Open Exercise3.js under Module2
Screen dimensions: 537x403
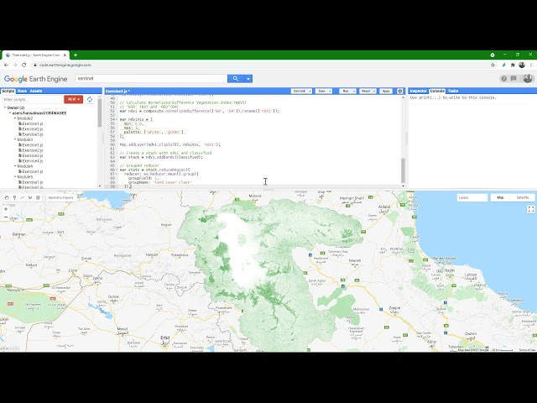coord(33,134)
